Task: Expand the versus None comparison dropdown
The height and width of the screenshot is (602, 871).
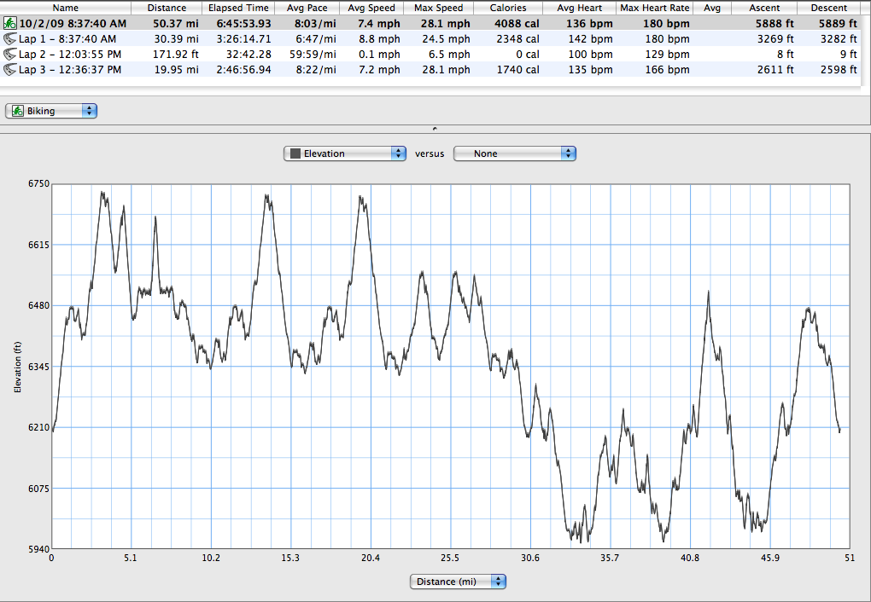Action: pyautogui.click(x=514, y=153)
